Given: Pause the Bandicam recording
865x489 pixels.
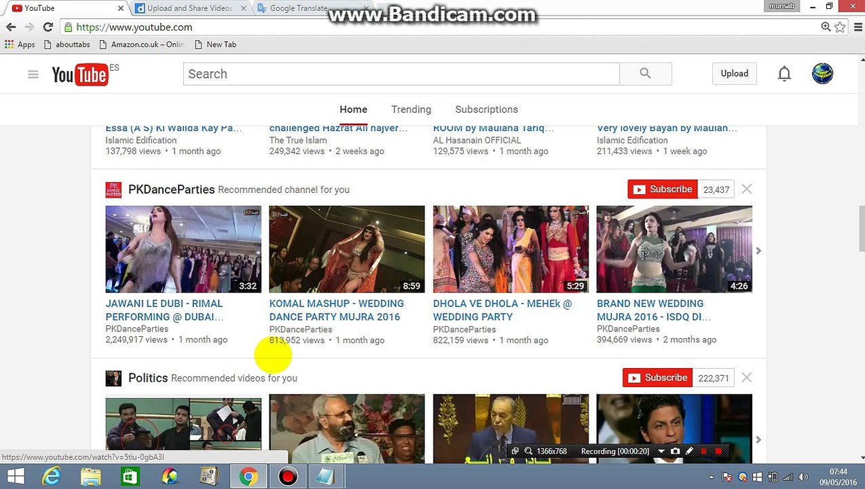Looking at the screenshot, I should tap(704, 451).
